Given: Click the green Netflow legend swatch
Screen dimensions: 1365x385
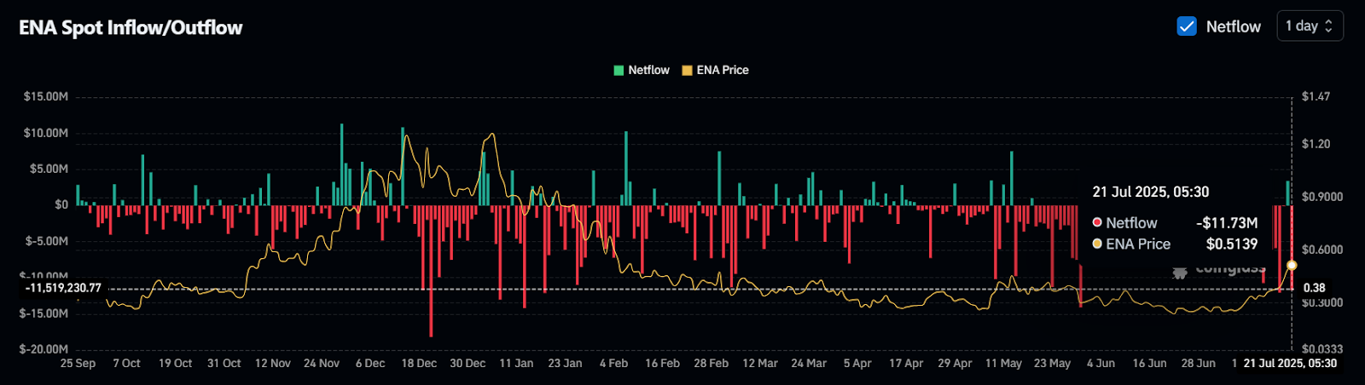Looking at the screenshot, I should [619, 71].
